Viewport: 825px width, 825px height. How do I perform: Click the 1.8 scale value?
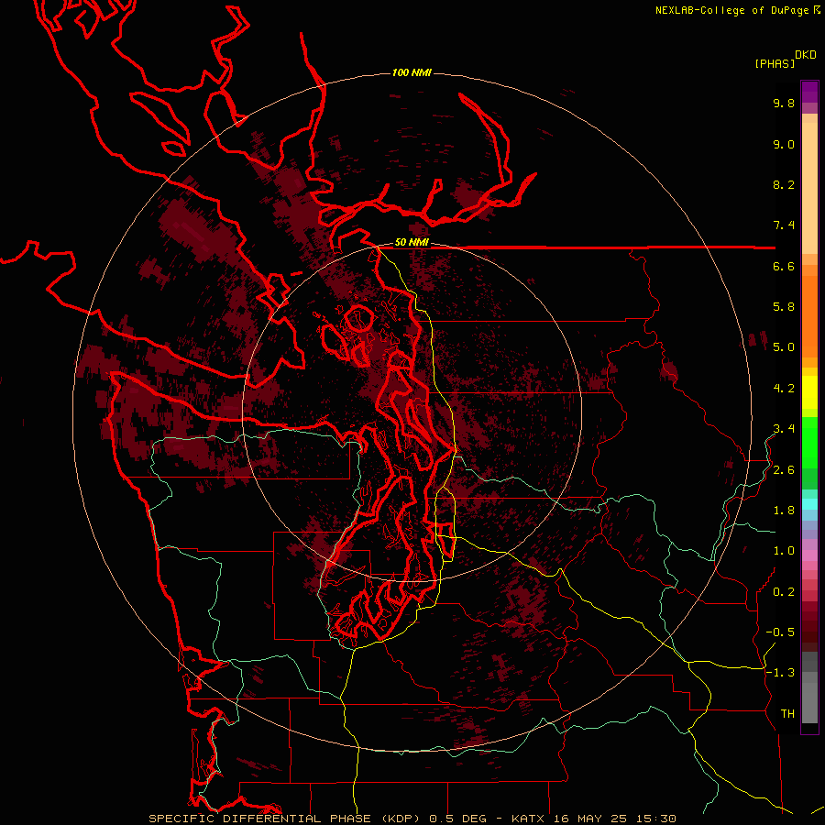pos(784,511)
